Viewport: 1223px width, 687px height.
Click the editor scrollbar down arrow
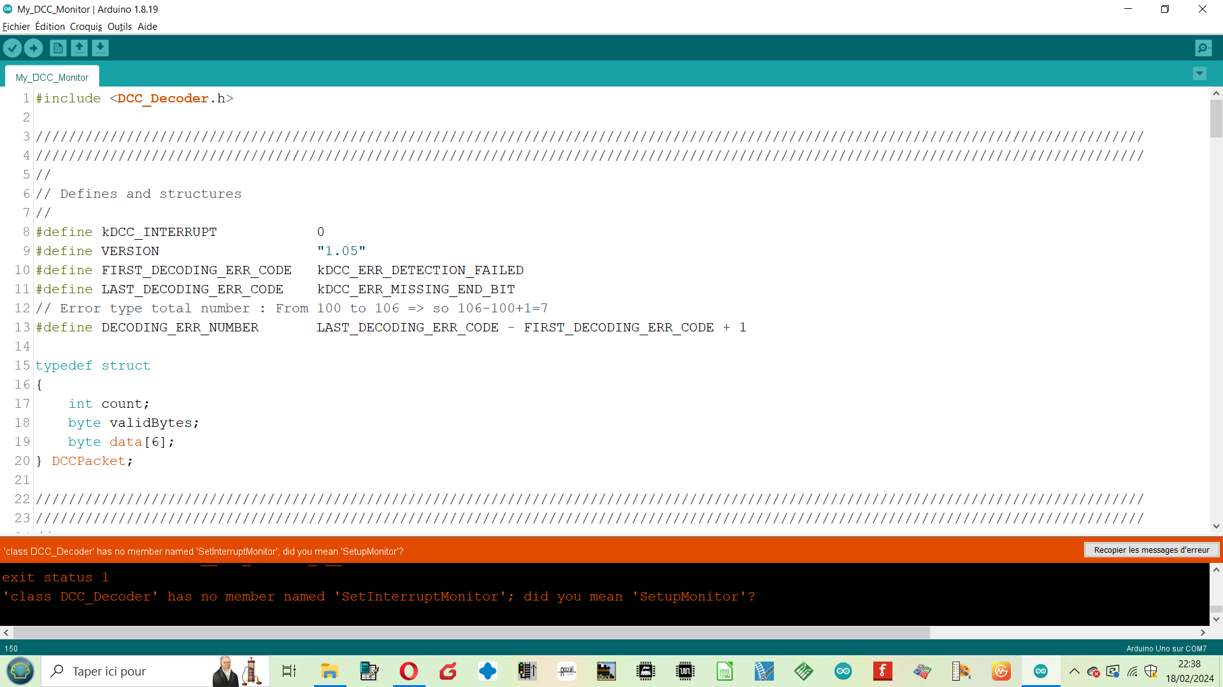coord(1216,526)
